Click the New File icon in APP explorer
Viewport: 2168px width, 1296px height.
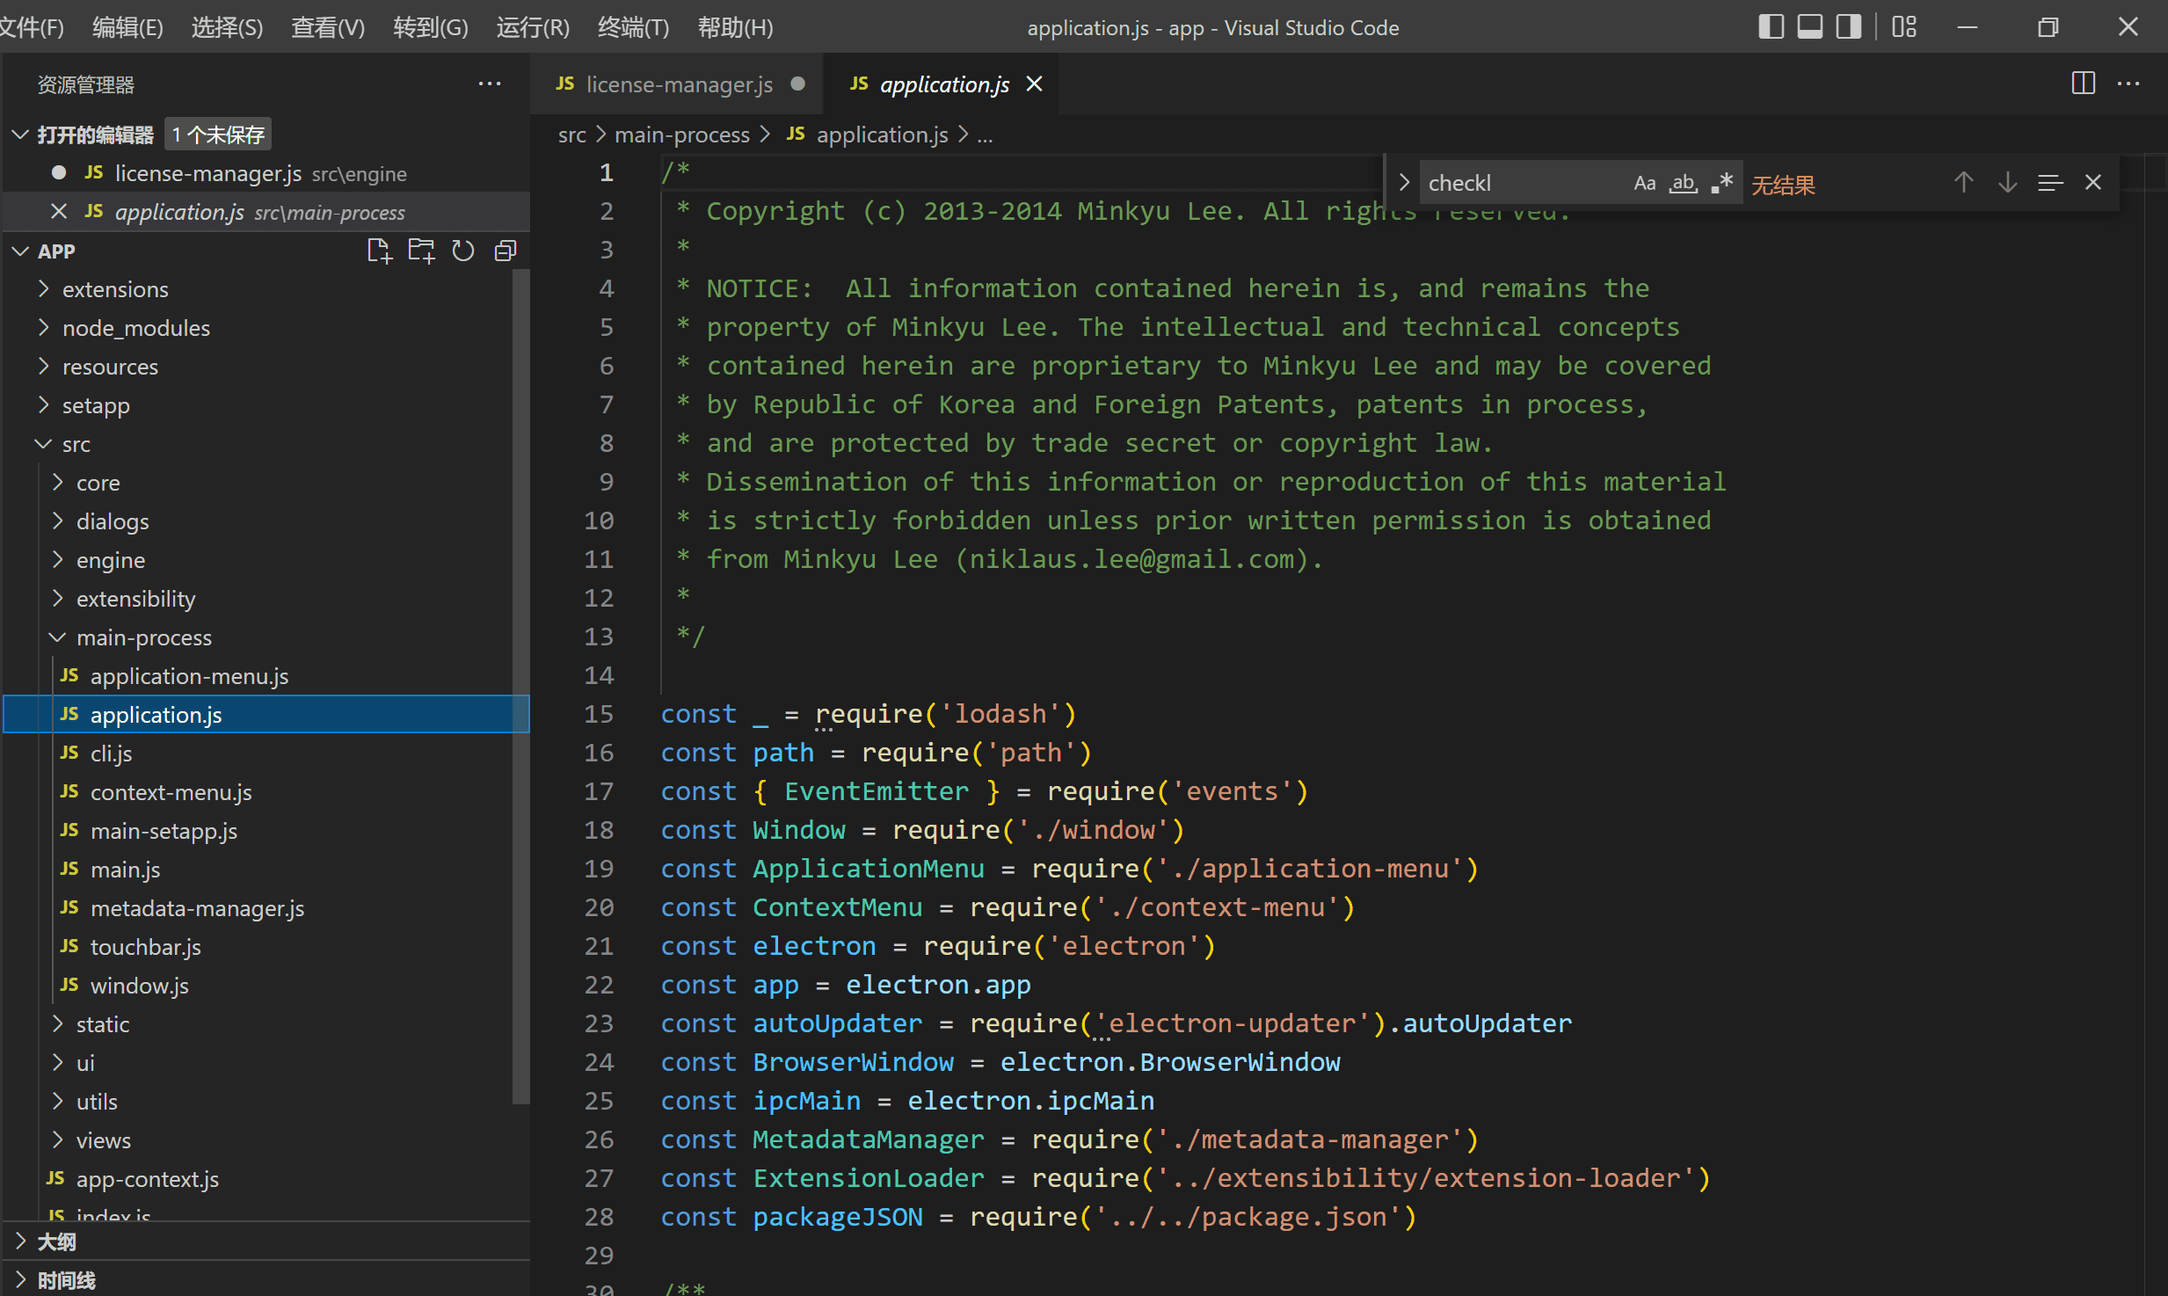(x=379, y=251)
